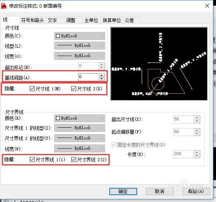
Task: Decrease 超出标记 with down arrow
Action: pyautogui.click(x=102, y=68)
